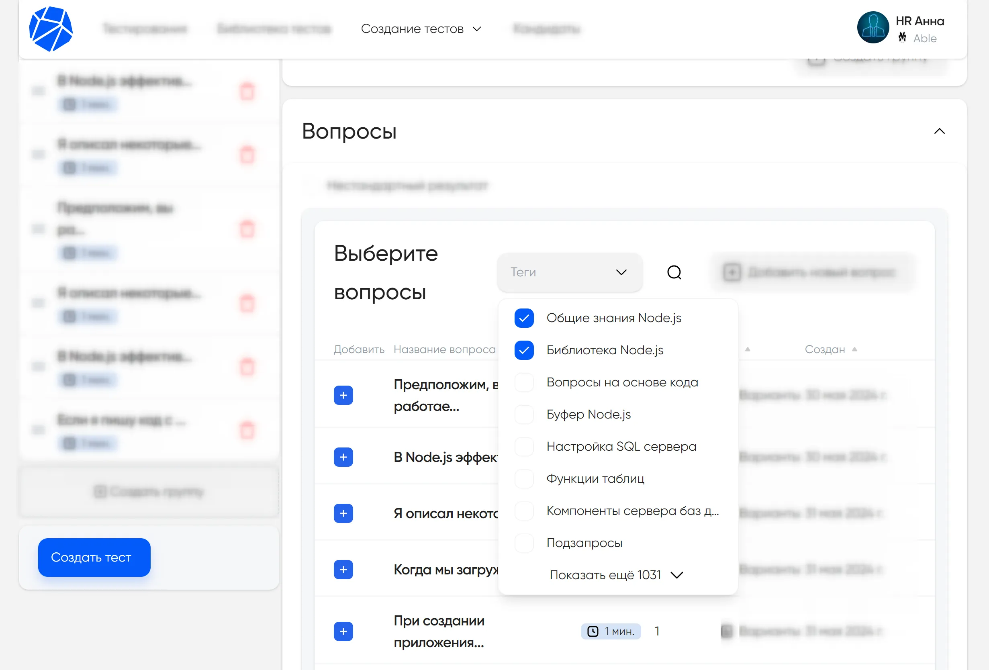Screen dimensions: 989x670
Task: Uncheck 'Библиотека Node.js' tag
Action: tap(524, 350)
